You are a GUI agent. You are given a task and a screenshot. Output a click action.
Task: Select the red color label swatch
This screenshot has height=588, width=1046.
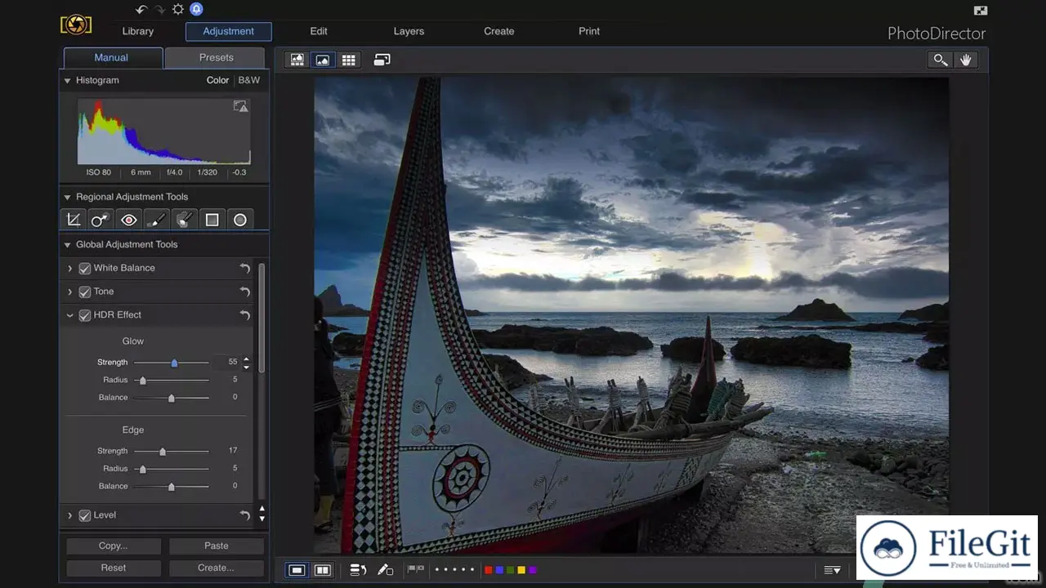pos(489,570)
